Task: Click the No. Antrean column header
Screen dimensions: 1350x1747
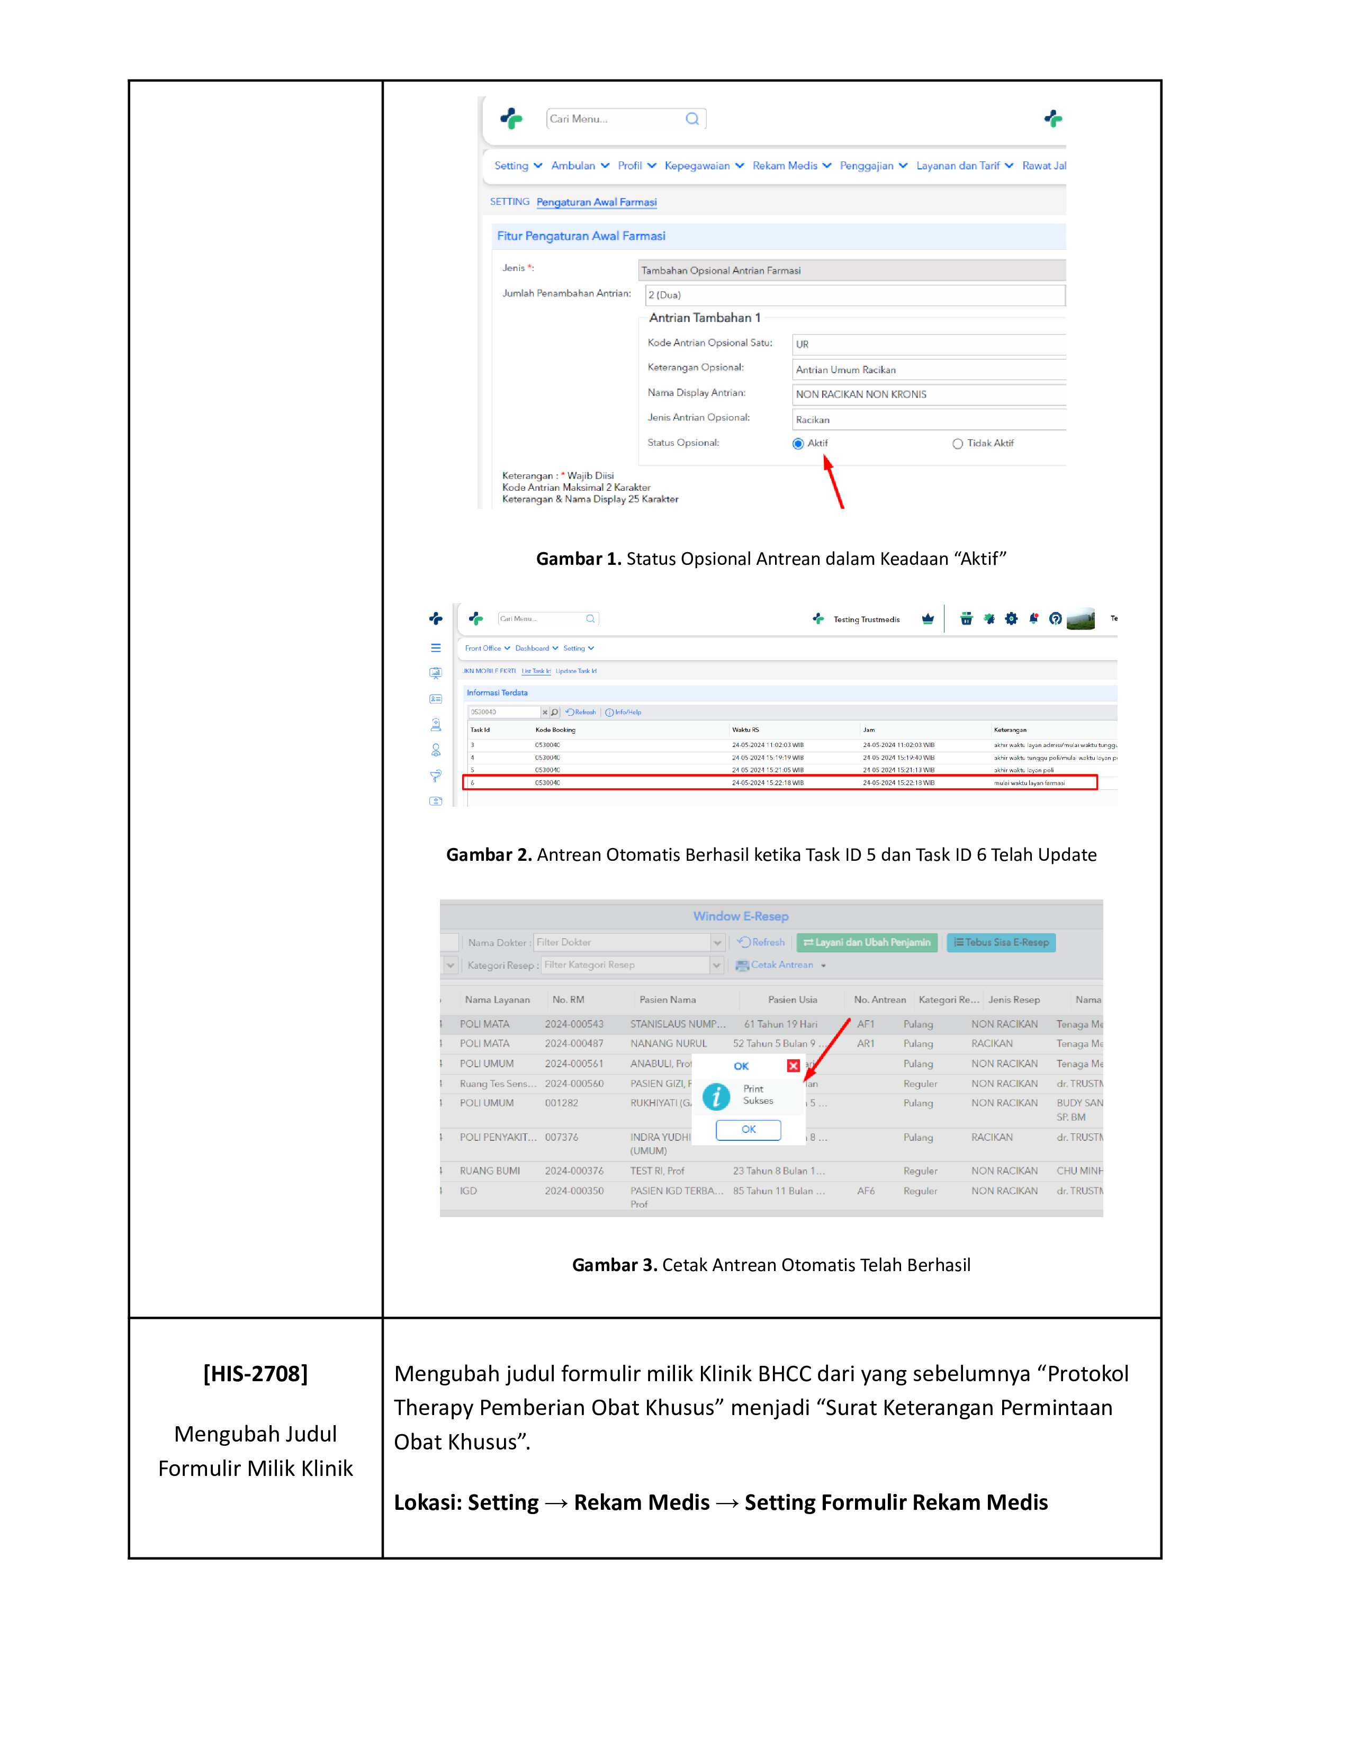Action: tap(880, 1000)
